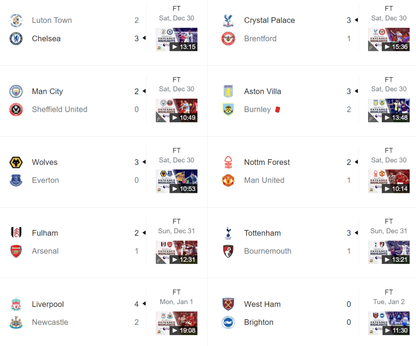
Task: Click the Liverpool club crest
Action: click(x=16, y=304)
